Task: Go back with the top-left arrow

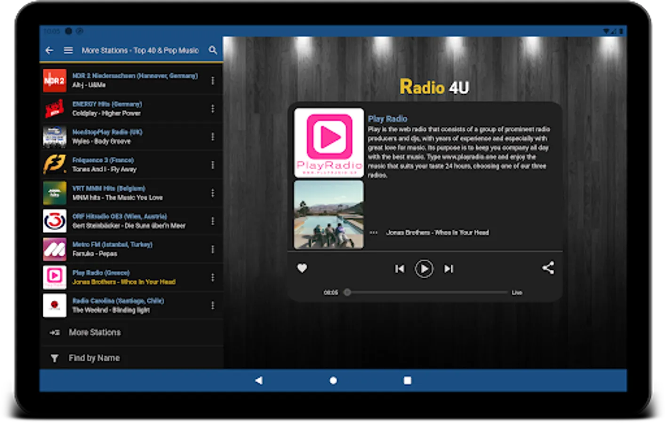Action: (x=49, y=50)
